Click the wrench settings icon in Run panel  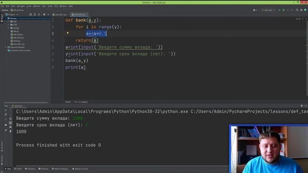(x=6, y=114)
